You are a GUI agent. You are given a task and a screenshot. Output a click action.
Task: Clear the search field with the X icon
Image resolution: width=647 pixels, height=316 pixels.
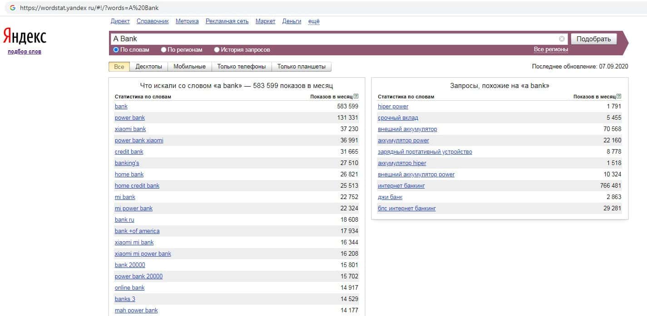pyautogui.click(x=562, y=39)
